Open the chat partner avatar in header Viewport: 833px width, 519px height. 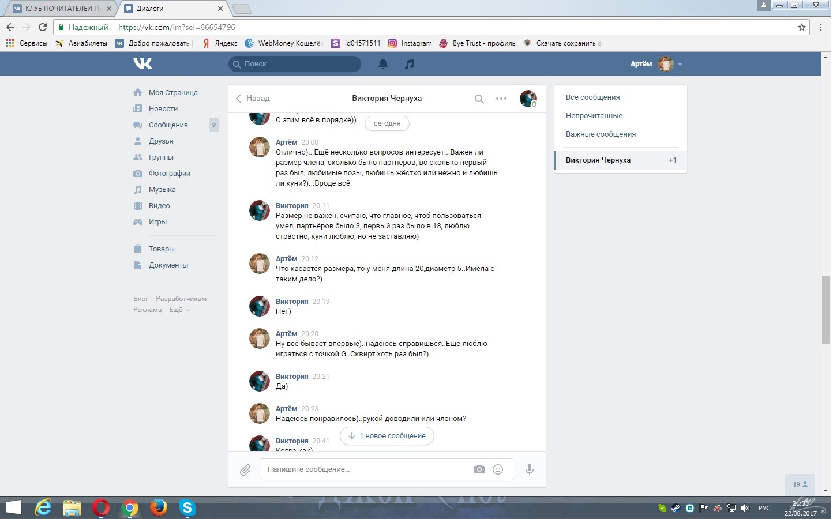[528, 99]
